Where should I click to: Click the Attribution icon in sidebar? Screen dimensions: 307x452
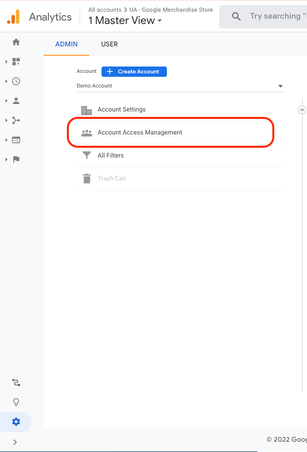(16, 383)
